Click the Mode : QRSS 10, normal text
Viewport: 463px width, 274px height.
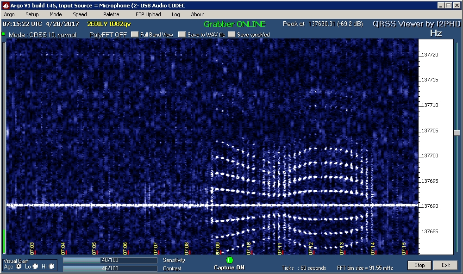pyautogui.click(x=43, y=35)
